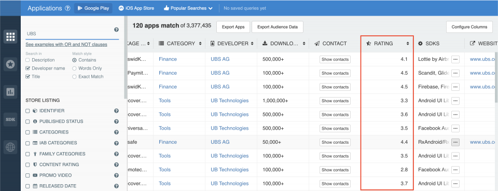The height and width of the screenshot is (191, 498).
Task: Open UB Technologies for the 2.8 rated app
Action: tap(230, 170)
